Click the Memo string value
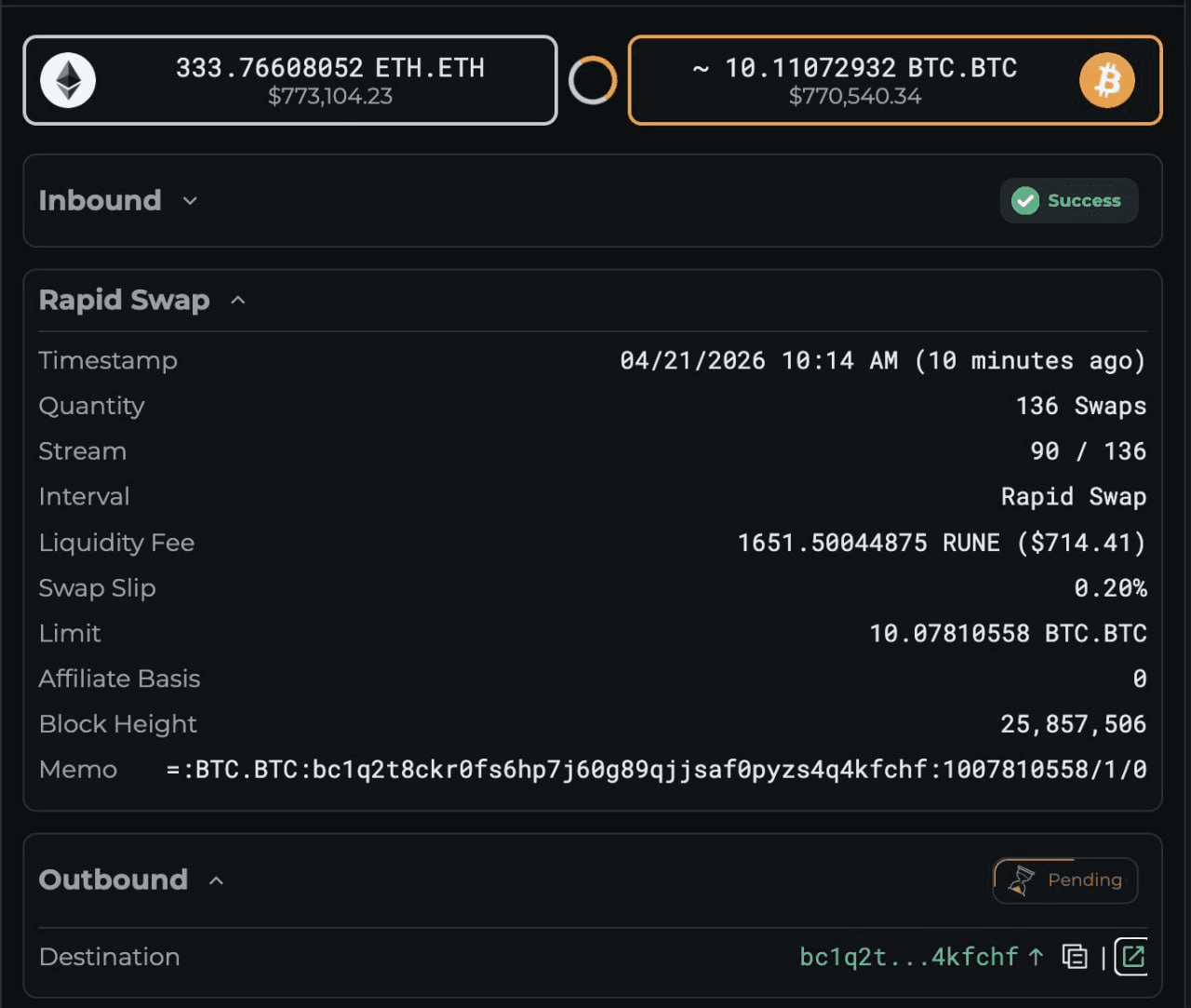The height and width of the screenshot is (1008, 1191). coord(656,770)
